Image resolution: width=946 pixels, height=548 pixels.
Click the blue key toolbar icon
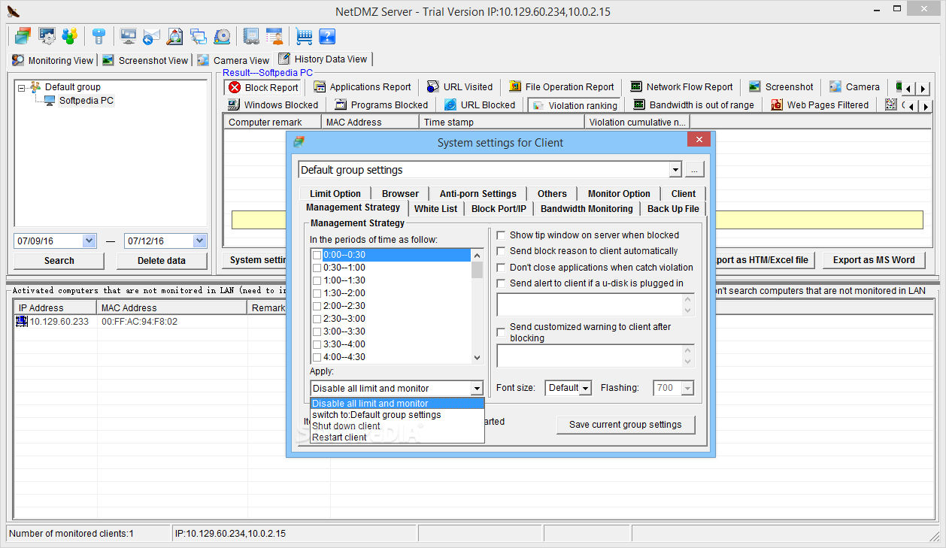click(98, 36)
